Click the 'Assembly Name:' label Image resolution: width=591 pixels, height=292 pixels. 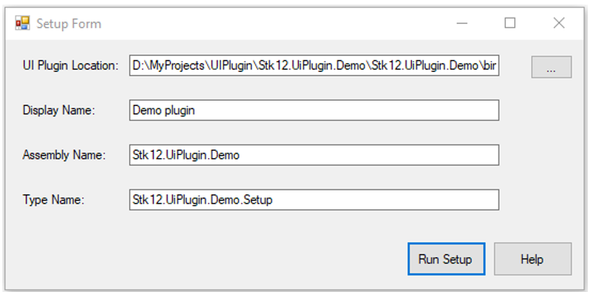point(64,155)
